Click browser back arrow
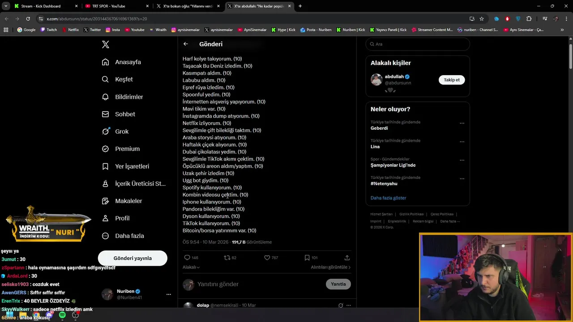Screen dimensions: 573x322 click(6, 19)
